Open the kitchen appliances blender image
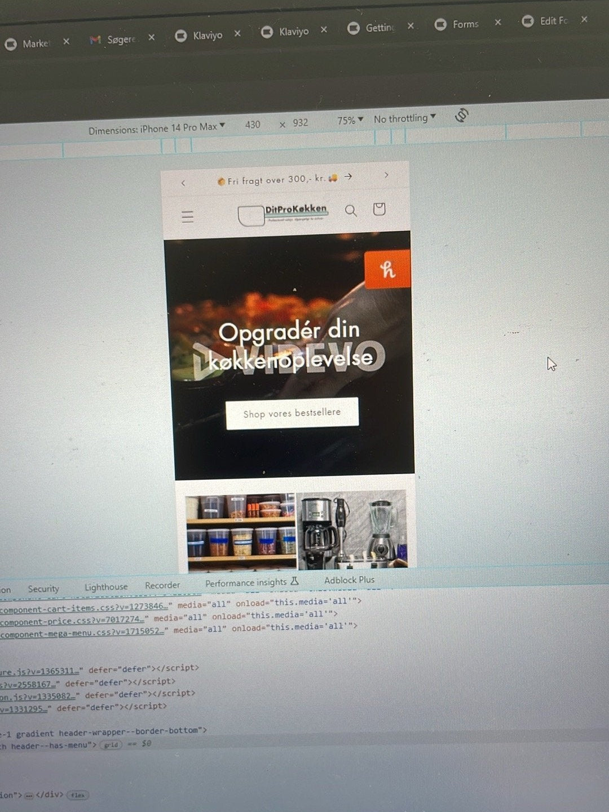Viewport: 609px width, 812px height. (x=352, y=529)
